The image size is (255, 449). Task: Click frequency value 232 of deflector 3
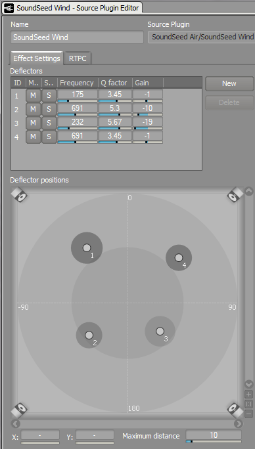click(78, 121)
